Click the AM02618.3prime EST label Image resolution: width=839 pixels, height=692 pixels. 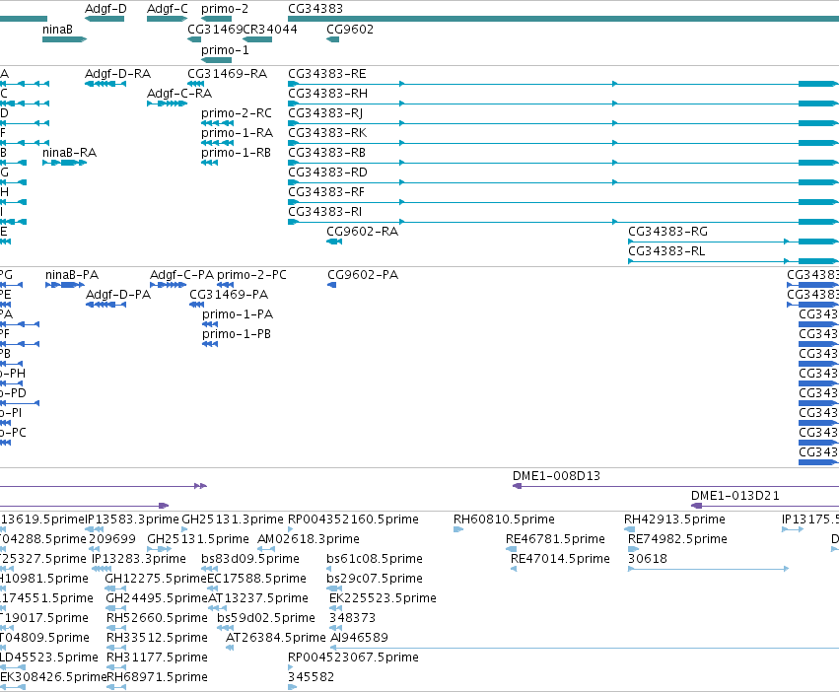coord(309,540)
